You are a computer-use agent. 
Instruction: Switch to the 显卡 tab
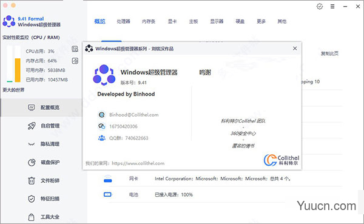(172, 21)
